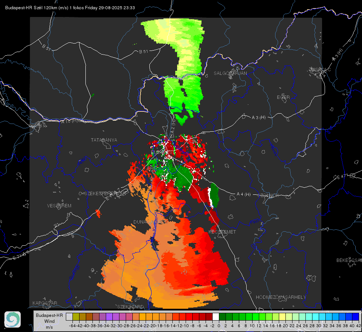Pick the dark blue swatch between 40 and 42
The image size is (362, 332).
[x=356, y=317]
